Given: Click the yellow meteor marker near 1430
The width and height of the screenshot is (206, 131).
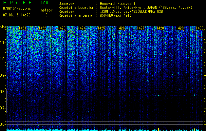Looking at the screenshot, I should (x=195, y=129).
